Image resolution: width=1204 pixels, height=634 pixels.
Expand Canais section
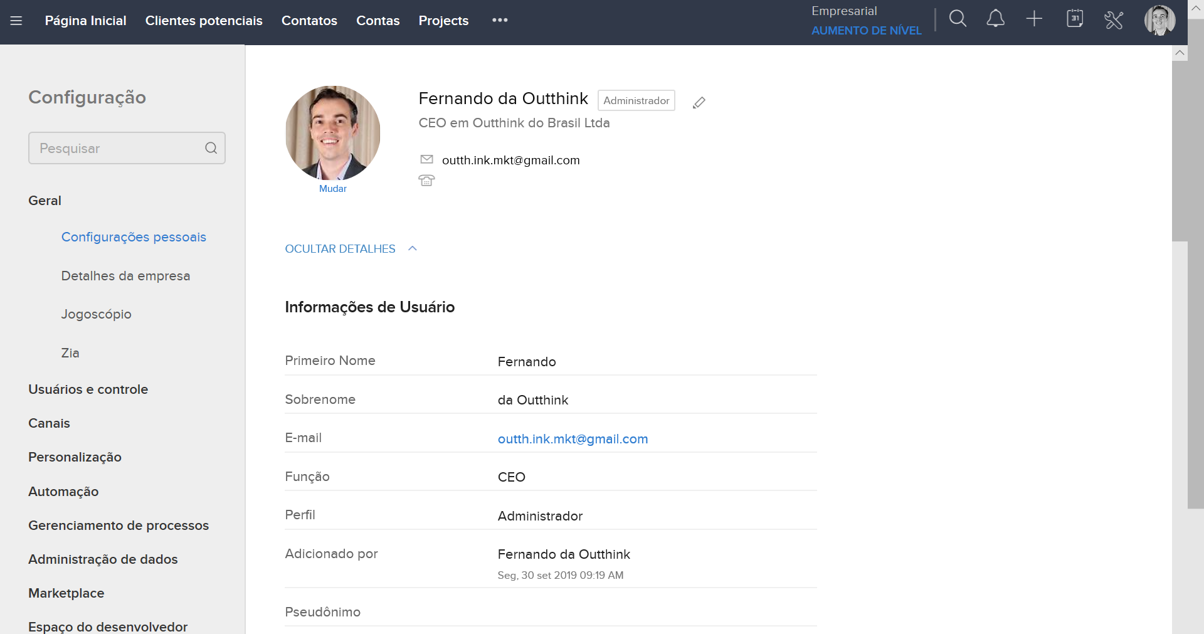tap(49, 423)
